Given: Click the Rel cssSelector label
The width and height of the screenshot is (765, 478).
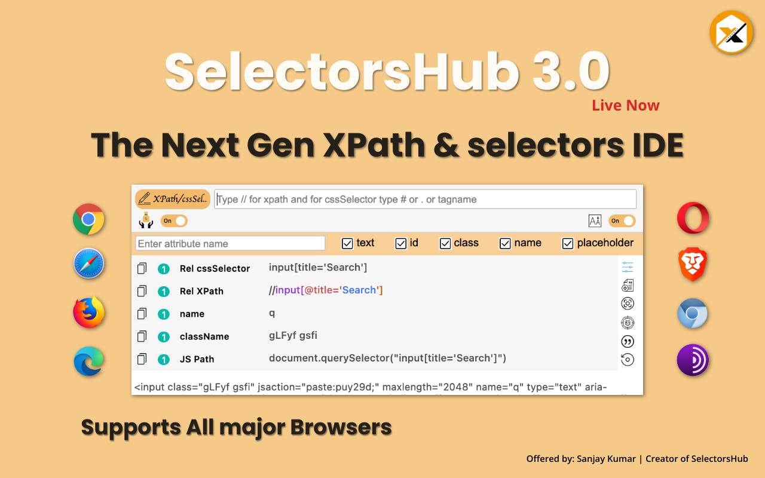Looking at the screenshot, I should (x=215, y=269).
